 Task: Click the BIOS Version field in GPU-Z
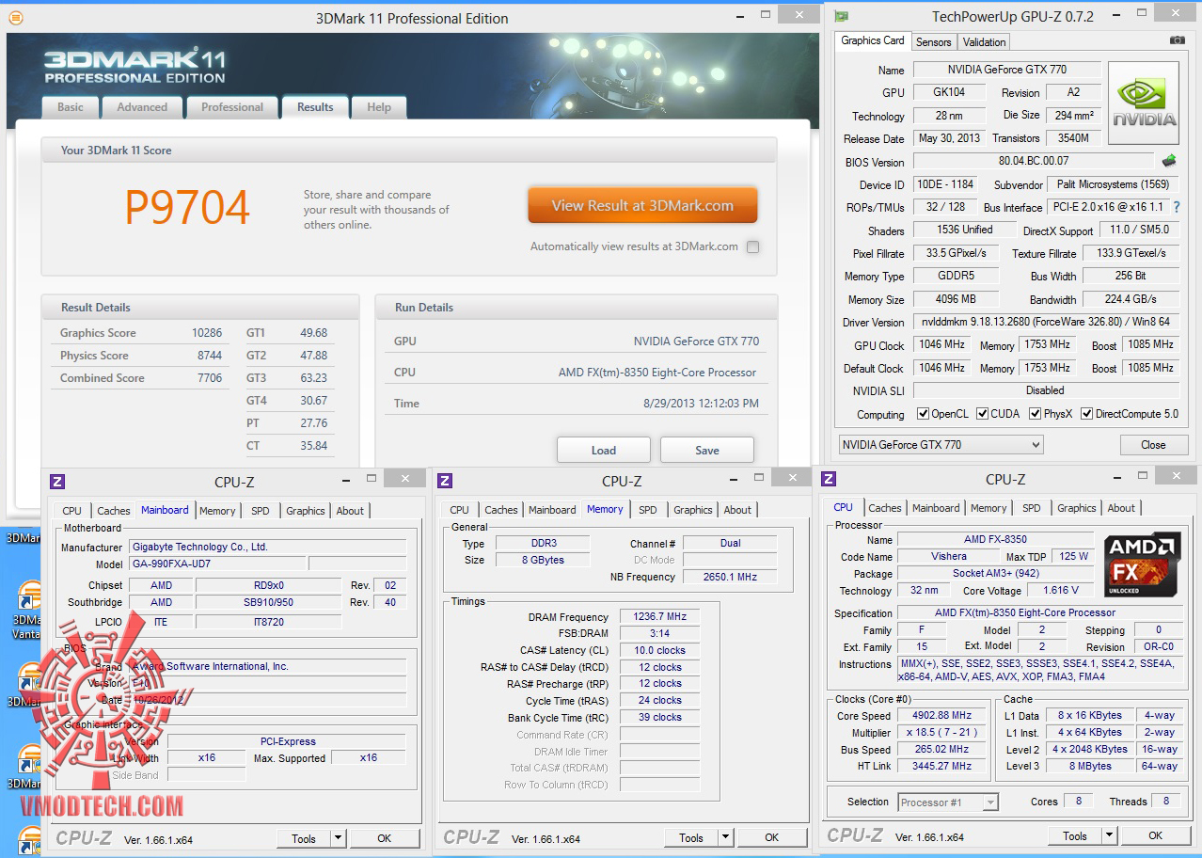tap(1034, 161)
